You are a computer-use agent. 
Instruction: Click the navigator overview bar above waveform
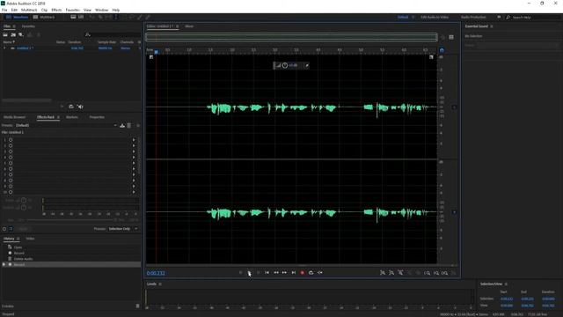[291, 37]
